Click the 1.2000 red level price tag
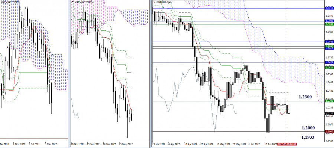334x148 pixels. 330,132
